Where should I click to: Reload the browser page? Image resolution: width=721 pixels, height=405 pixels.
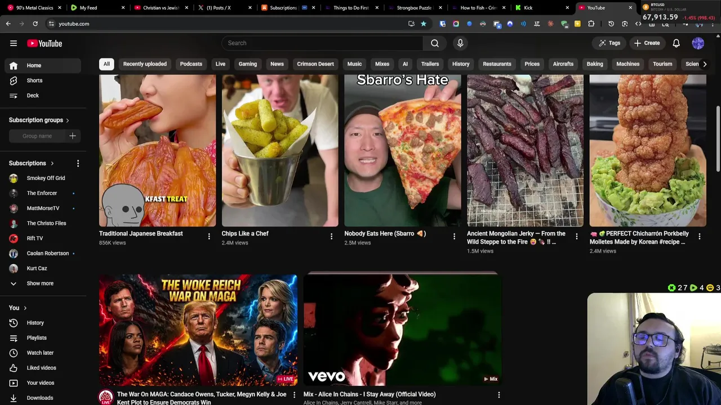(x=35, y=24)
